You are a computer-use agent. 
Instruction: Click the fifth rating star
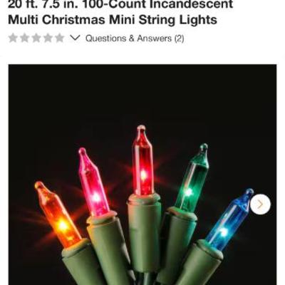coord(59,38)
